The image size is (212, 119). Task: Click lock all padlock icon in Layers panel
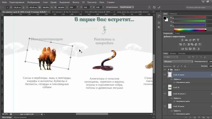pos(185,66)
